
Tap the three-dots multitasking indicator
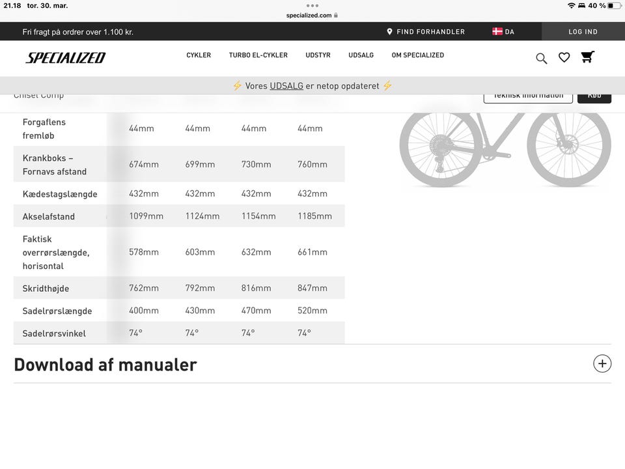pos(312,6)
